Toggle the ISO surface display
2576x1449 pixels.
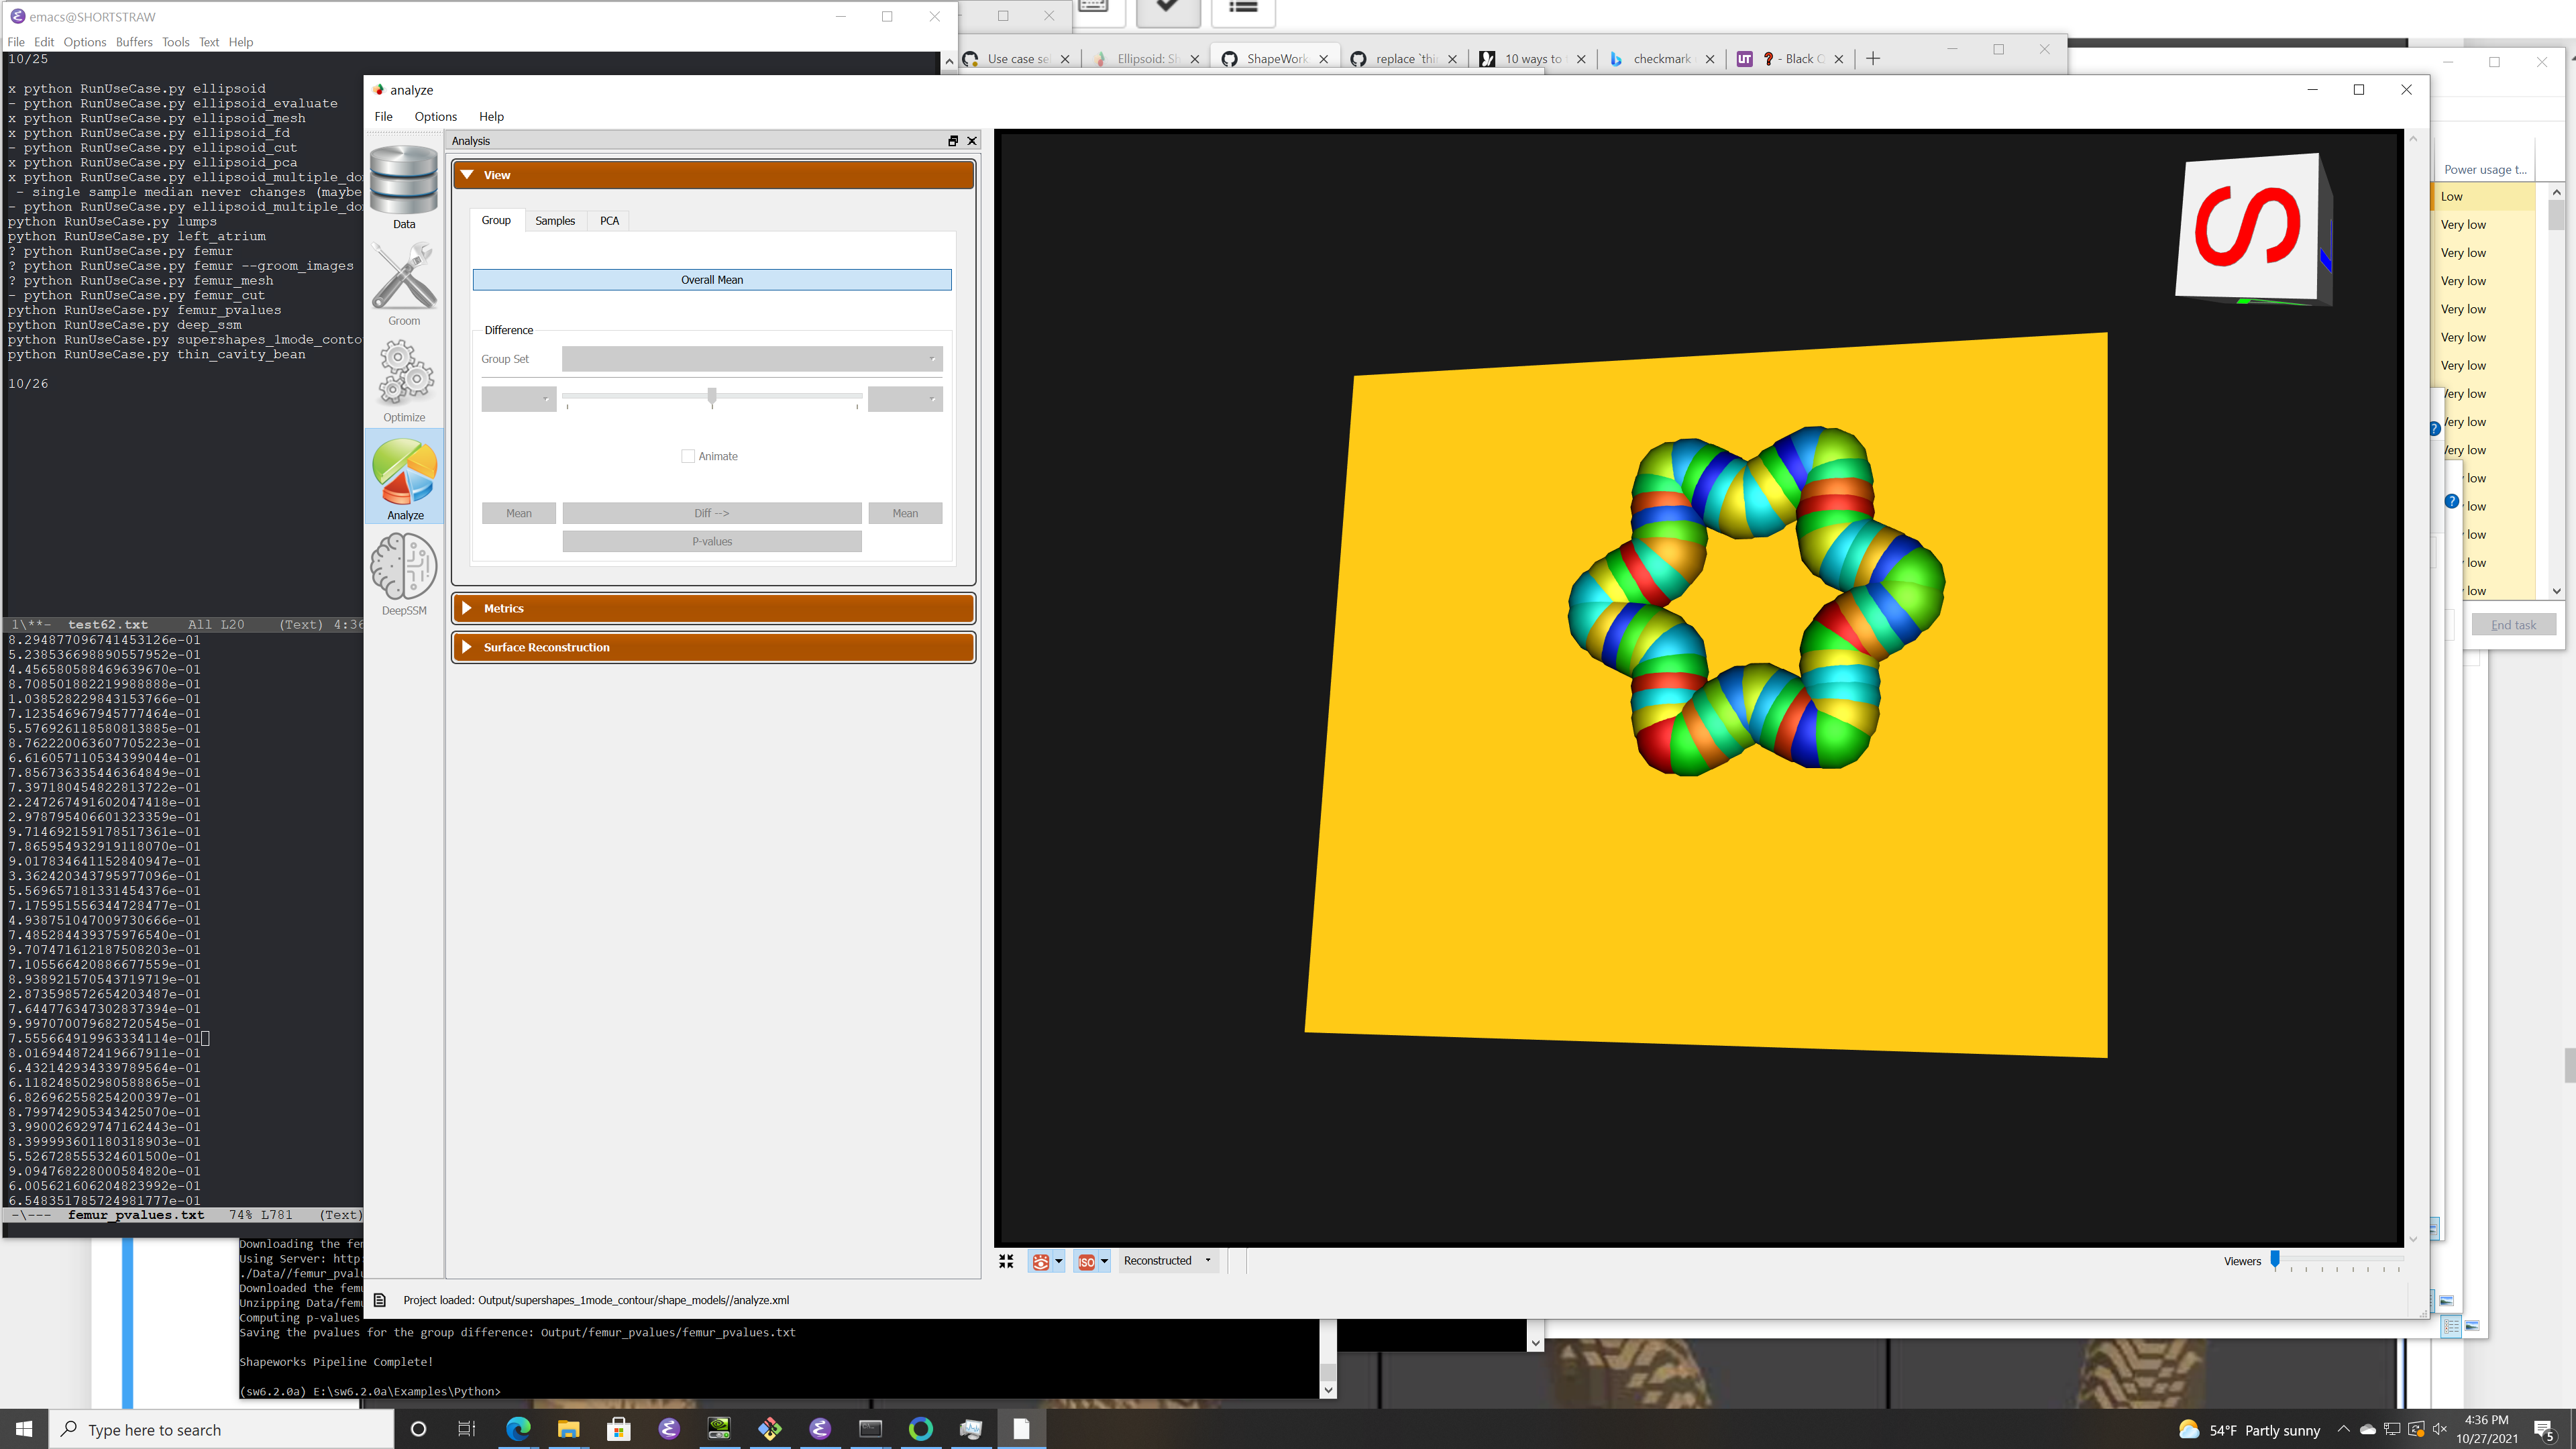click(1086, 1261)
